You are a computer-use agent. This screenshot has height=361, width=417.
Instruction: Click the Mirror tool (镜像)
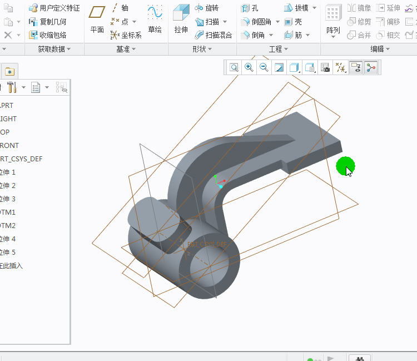pyautogui.click(x=359, y=8)
